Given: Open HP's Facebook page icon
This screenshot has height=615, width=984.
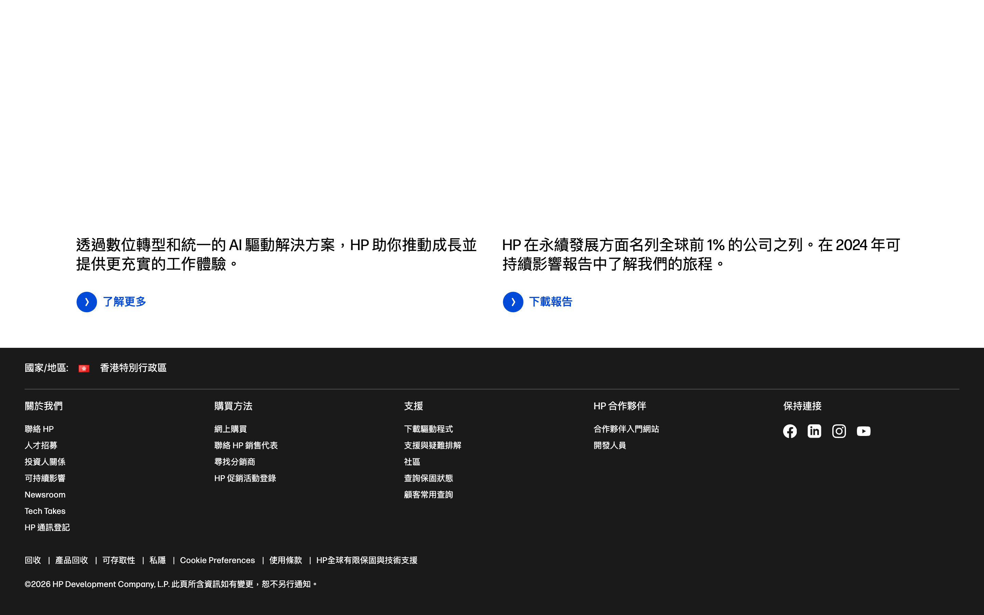Looking at the screenshot, I should click(x=790, y=431).
